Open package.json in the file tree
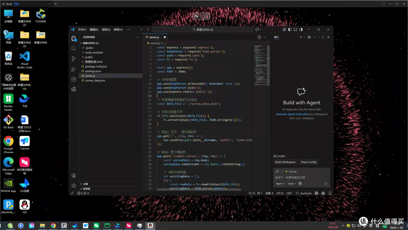The height and width of the screenshot is (230, 408). click(93, 71)
